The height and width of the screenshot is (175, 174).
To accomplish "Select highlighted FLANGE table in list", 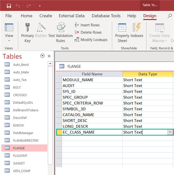I will tap(24, 148).
